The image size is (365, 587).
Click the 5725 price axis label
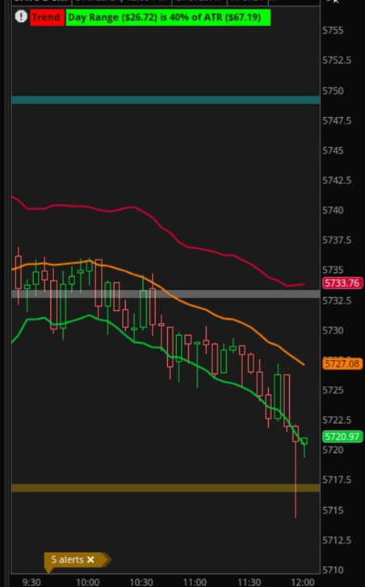pyautogui.click(x=333, y=390)
